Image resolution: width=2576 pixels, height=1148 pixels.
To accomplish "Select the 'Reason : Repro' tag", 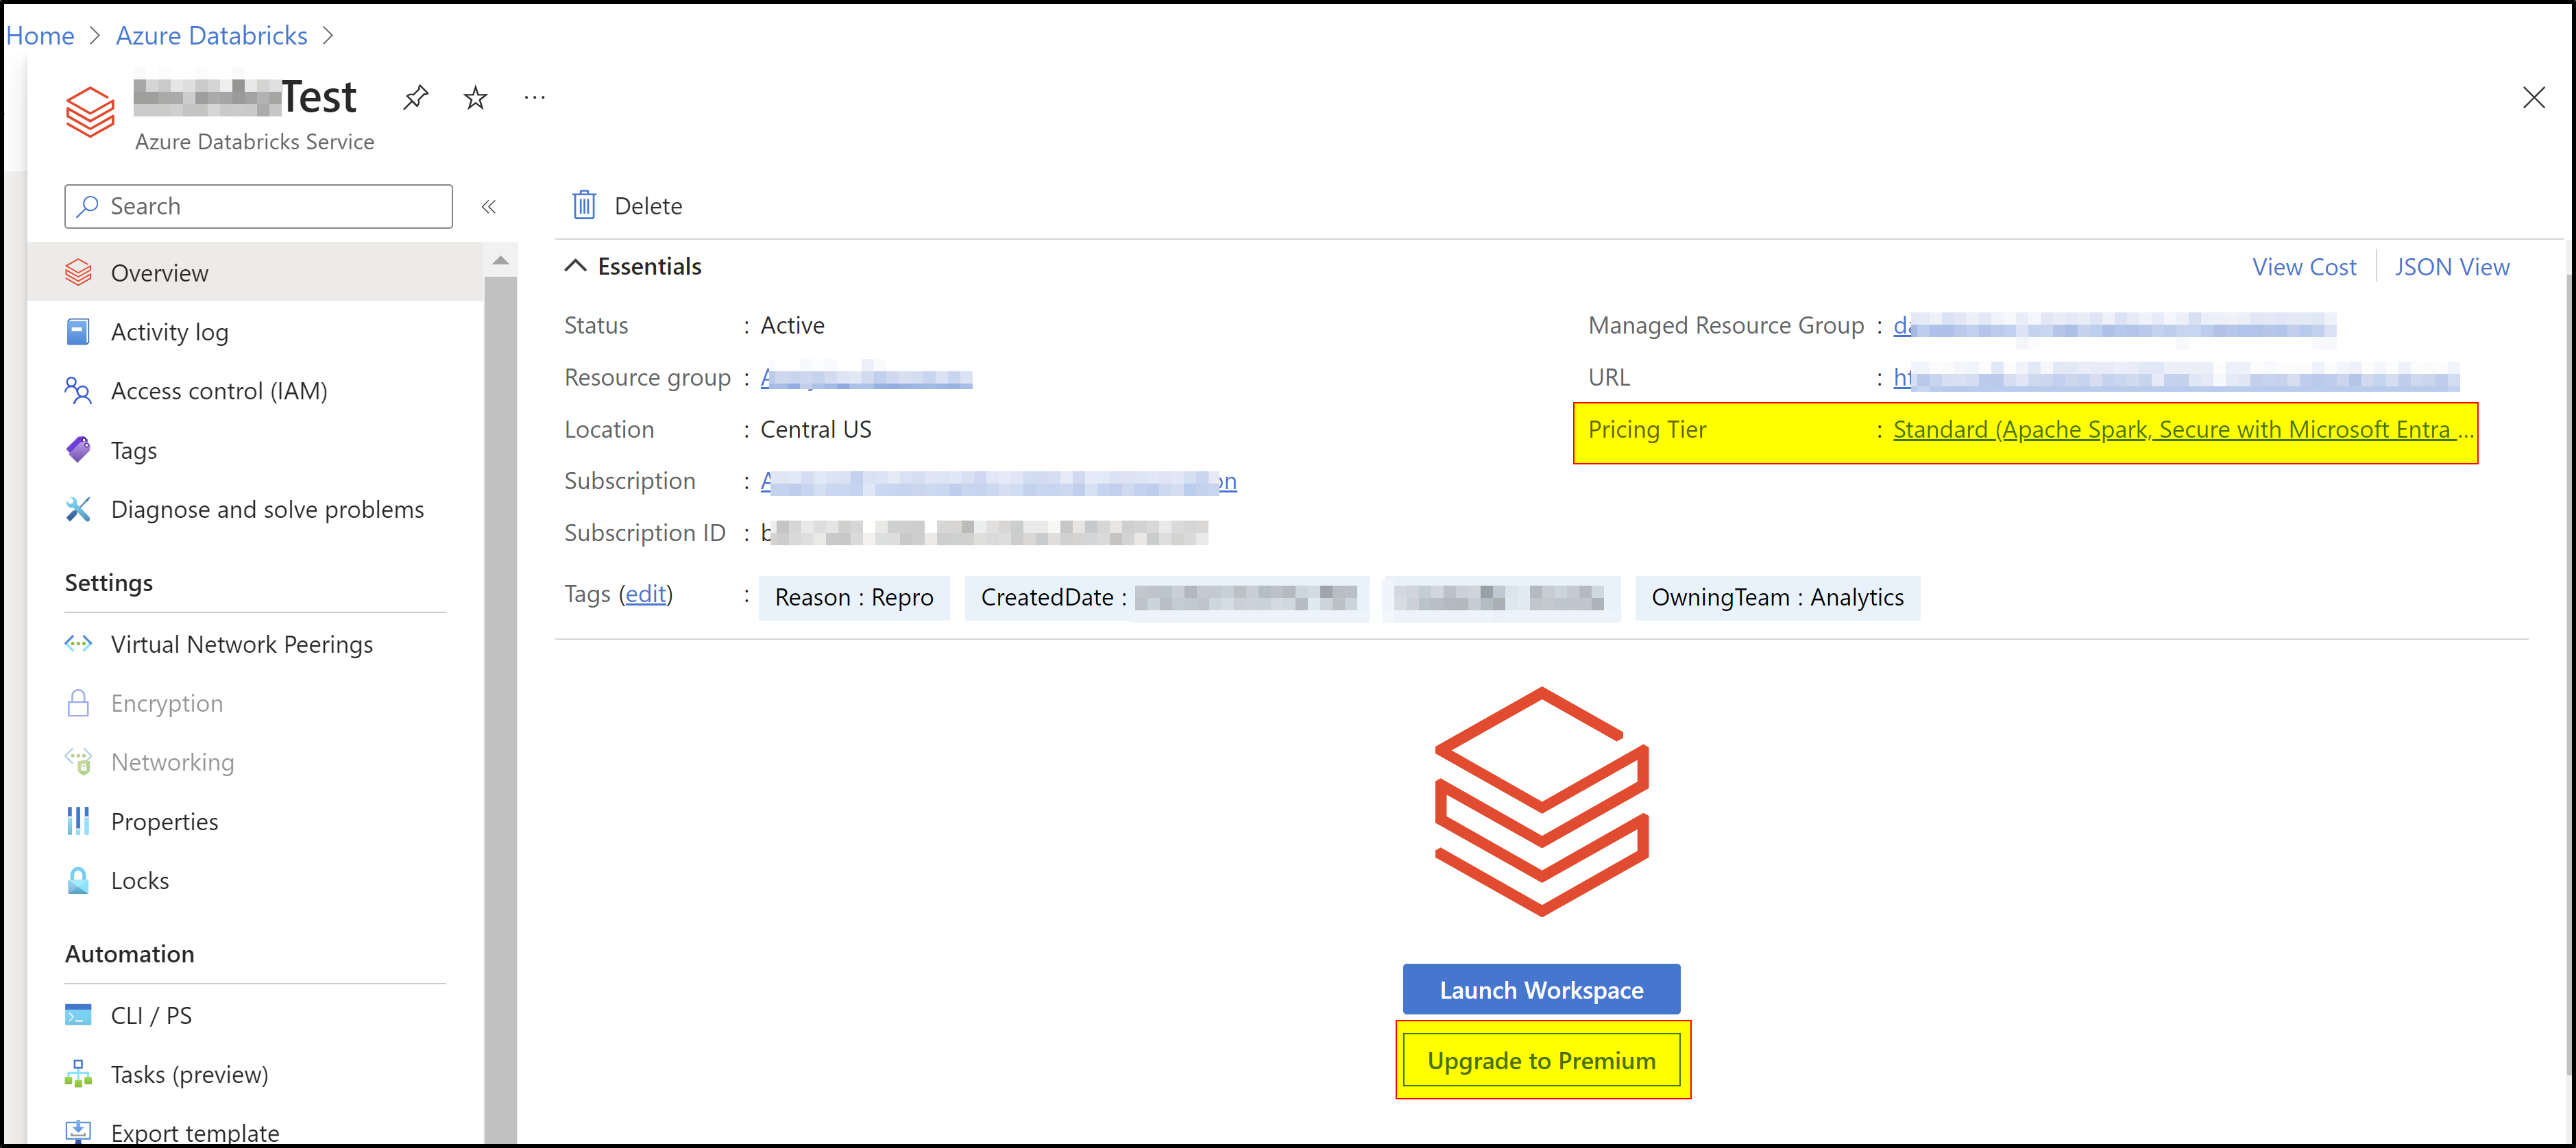I will pos(854,597).
